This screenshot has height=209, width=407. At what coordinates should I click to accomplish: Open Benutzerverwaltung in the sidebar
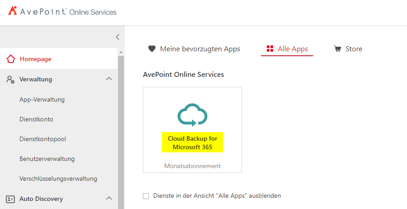pyautogui.click(x=47, y=159)
